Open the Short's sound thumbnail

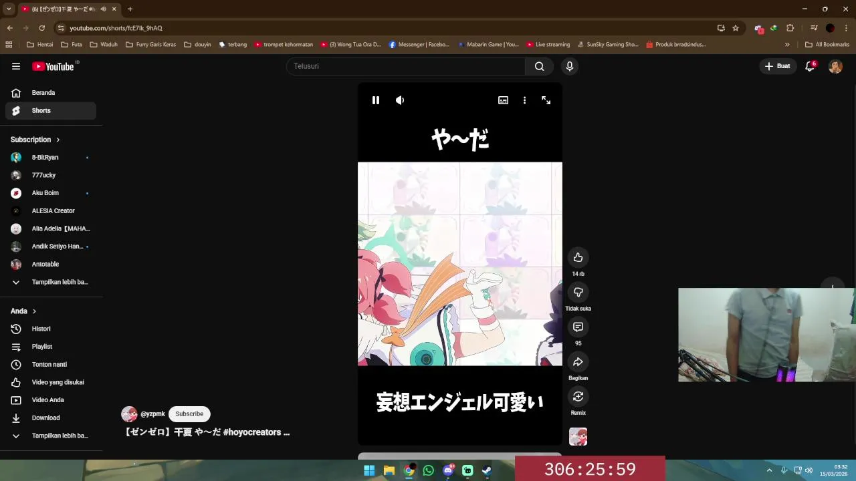578,437
